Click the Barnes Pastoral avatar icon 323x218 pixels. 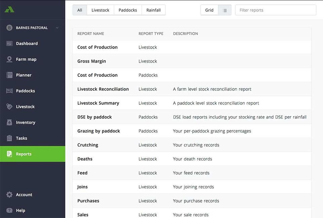tap(9, 28)
